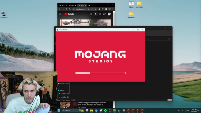201x113 pixels.
Task: Switch Explorer to large icons view
Action: pos(171,100)
